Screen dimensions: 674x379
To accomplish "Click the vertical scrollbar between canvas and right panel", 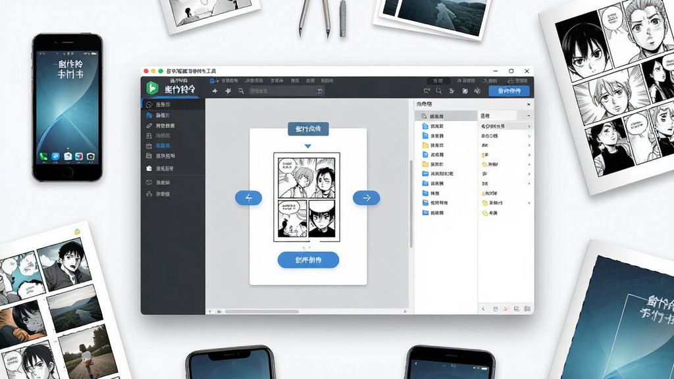I will point(411,204).
